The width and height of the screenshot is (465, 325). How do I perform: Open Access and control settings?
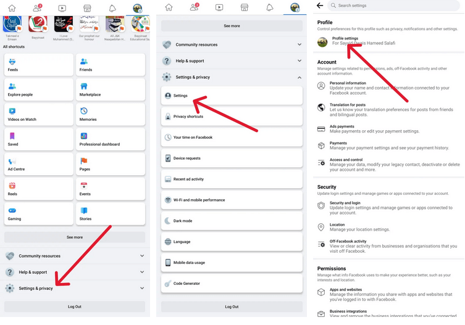click(388, 165)
